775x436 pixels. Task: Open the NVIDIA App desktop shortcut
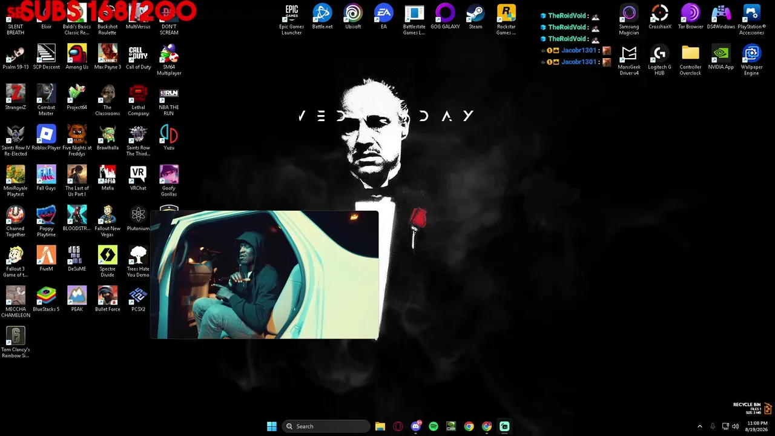(x=721, y=58)
